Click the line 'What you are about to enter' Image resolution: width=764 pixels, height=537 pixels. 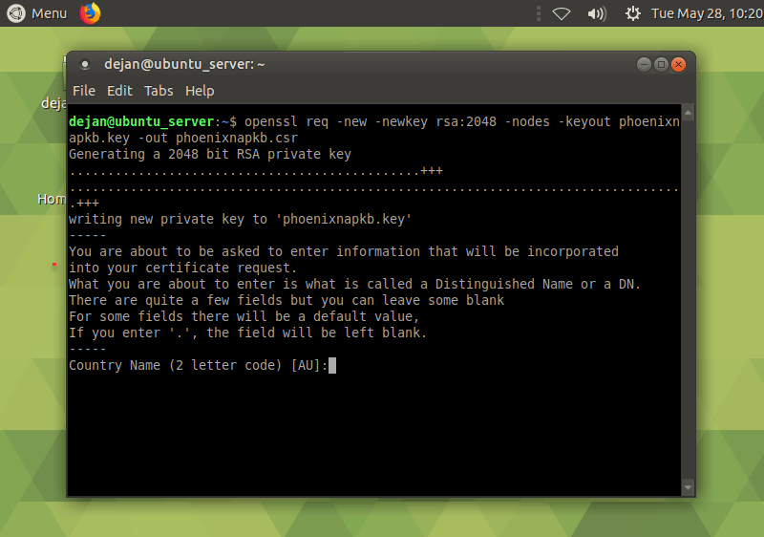coord(354,284)
